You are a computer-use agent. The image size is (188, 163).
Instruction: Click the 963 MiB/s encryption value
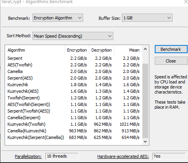(78, 131)
